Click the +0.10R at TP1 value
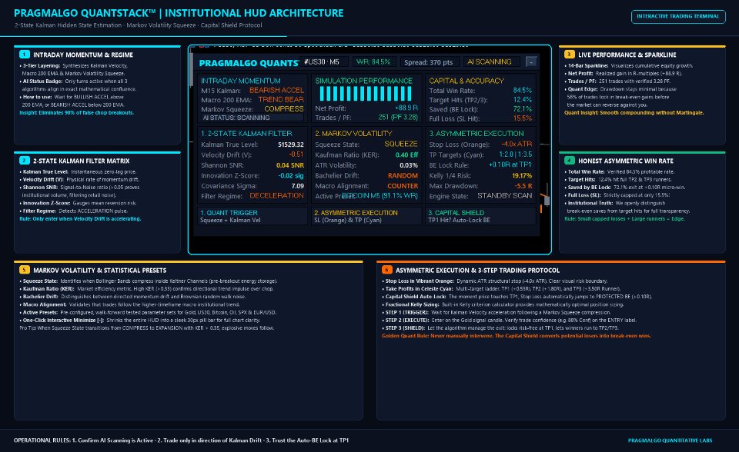The image size is (739, 452). point(510,165)
